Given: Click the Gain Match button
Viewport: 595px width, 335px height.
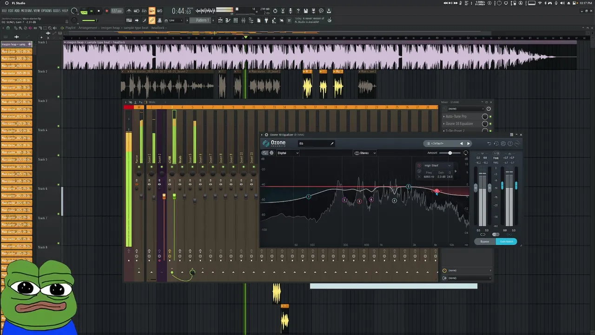Looking at the screenshot, I should (506, 241).
